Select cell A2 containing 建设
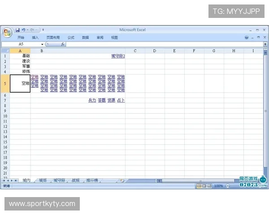 pos(20,61)
